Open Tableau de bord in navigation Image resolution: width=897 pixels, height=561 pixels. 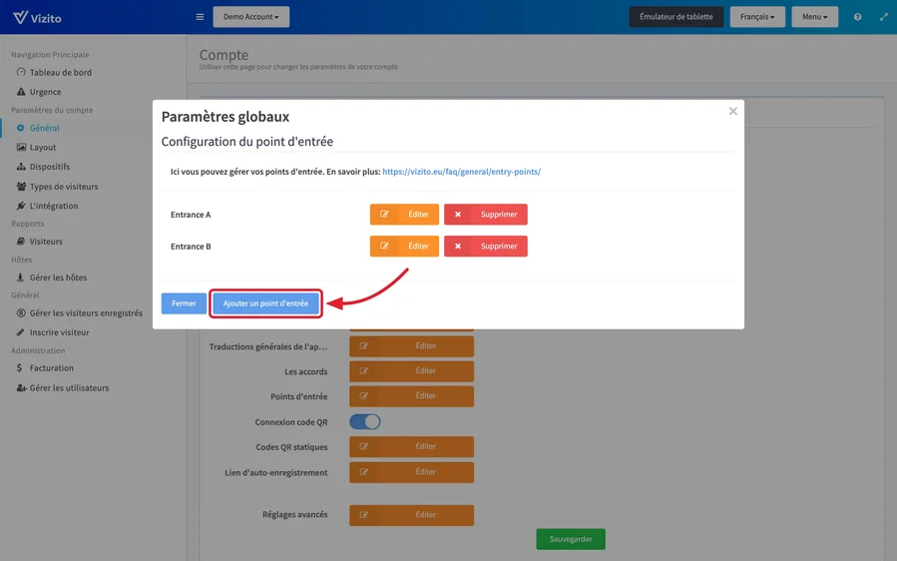click(61, 72)
